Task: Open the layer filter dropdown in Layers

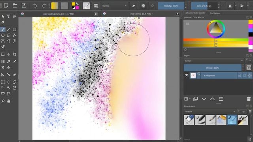Action: pyautogui.click(x=248, y=60)
